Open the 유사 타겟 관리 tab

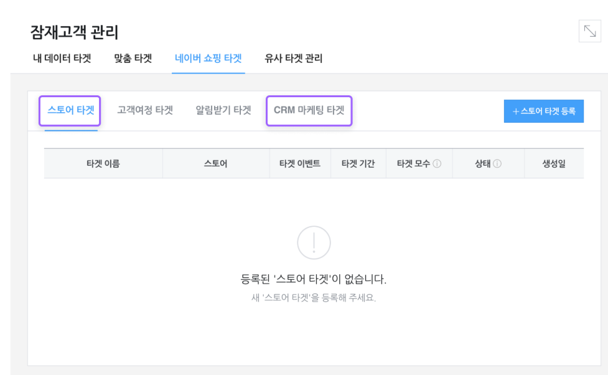tap(294, 59)
